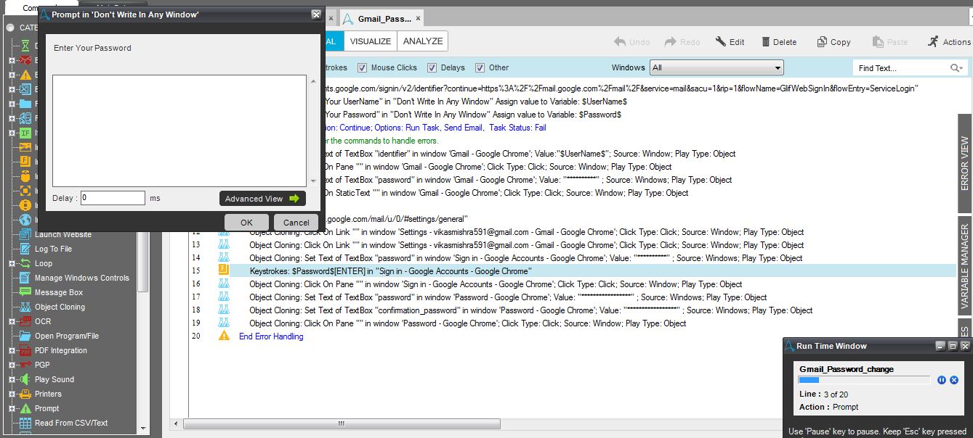Stop the running task with X icon
The image size is (973, 438).
click(954, 380)
